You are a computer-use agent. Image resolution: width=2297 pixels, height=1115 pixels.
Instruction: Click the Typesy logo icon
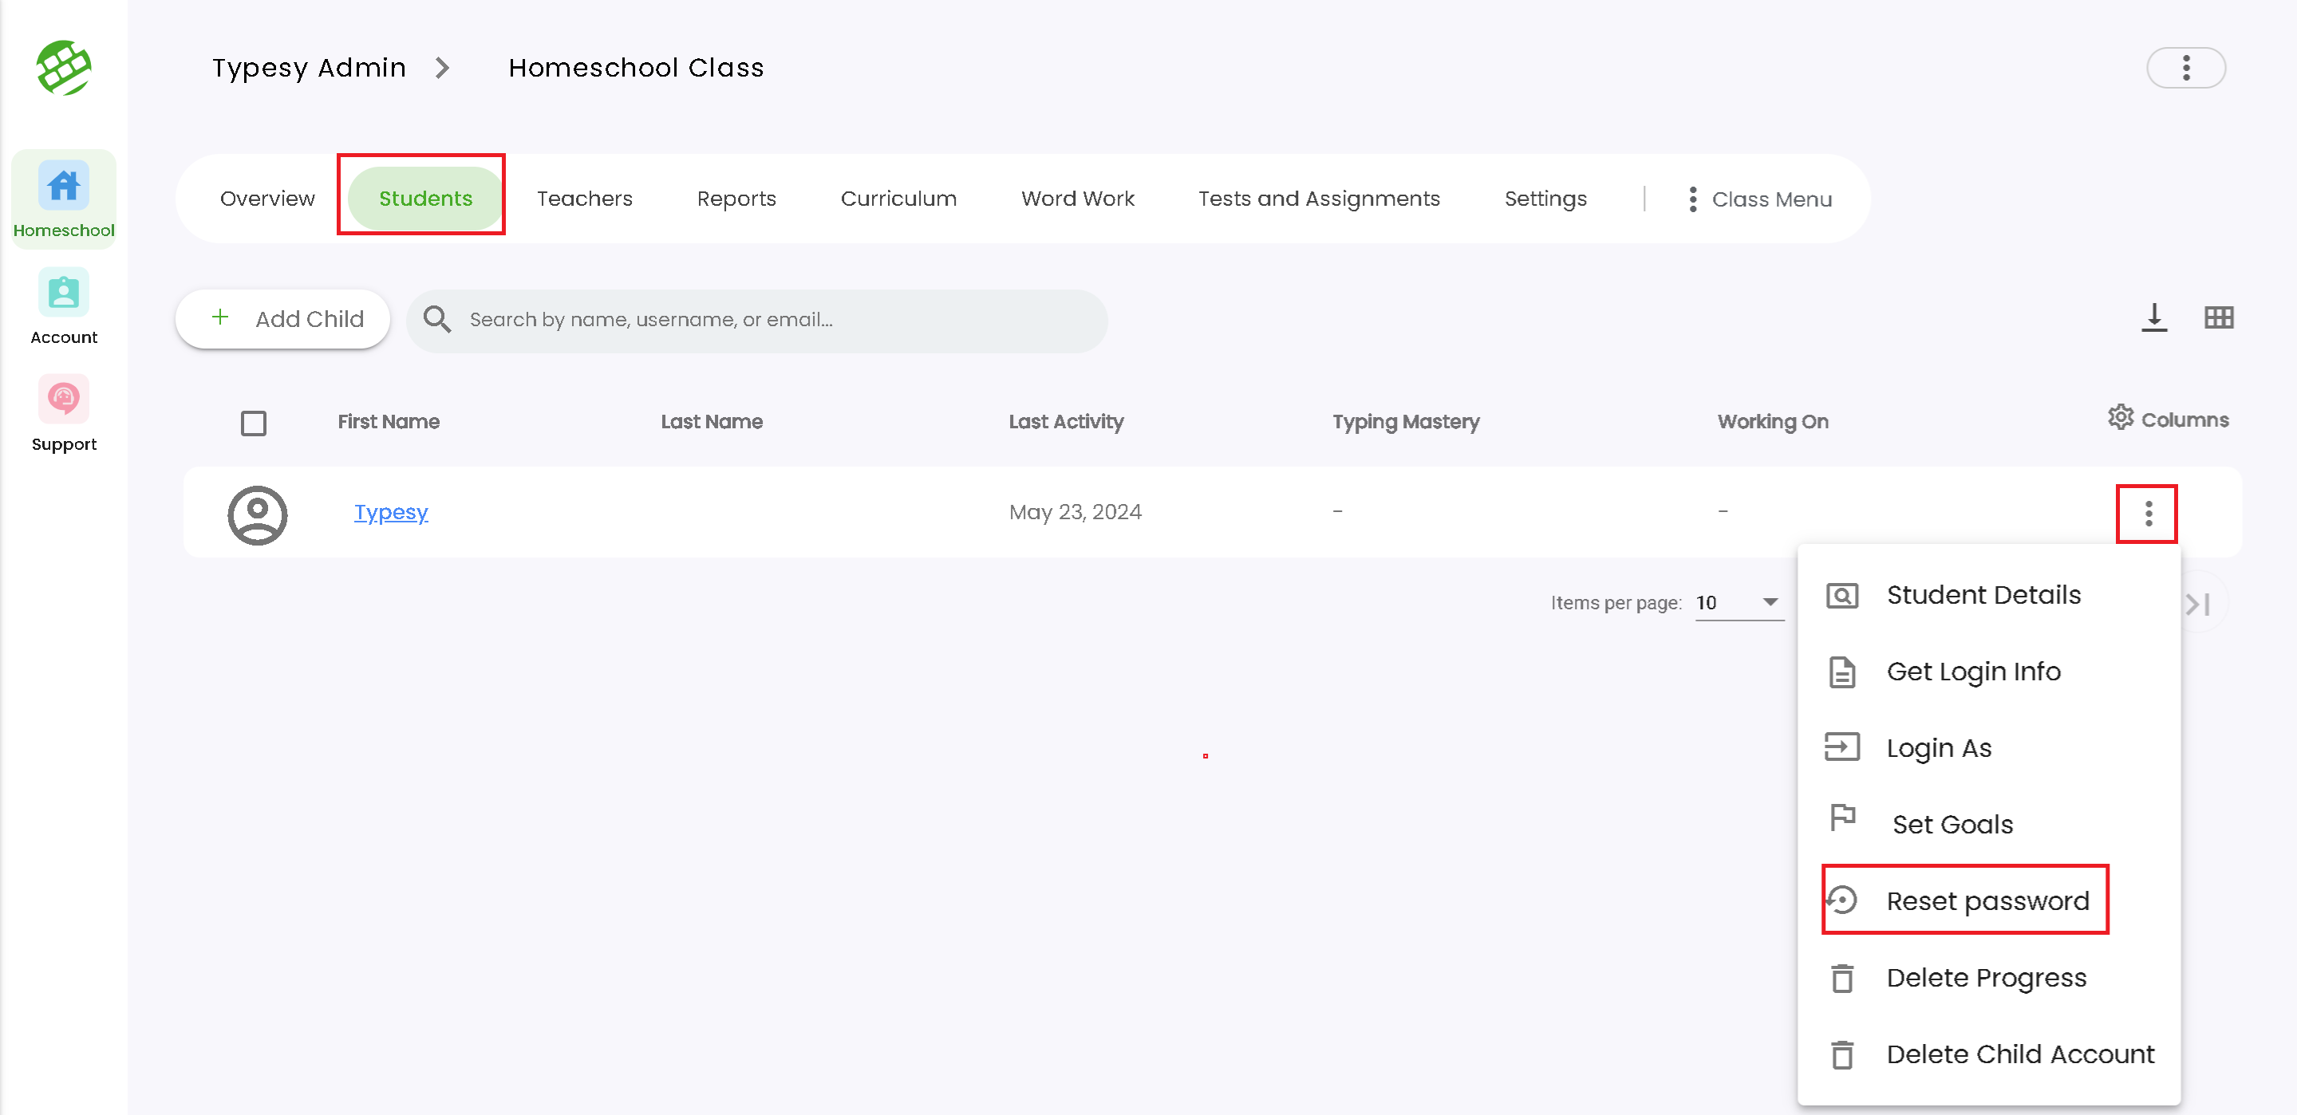click(x=63, y=68)
